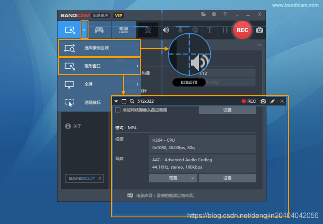Close the recording rectangle window
Screen dimensions: 323x224
pyautogui.click(x=282, y=101)
